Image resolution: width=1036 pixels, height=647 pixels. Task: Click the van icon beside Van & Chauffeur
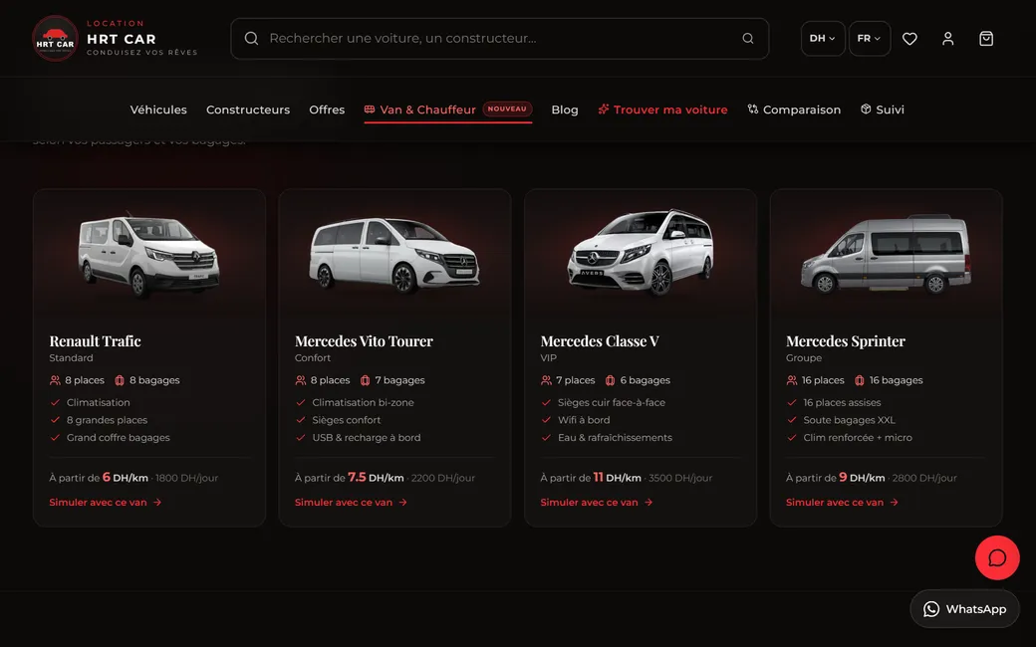pos(370,108)
